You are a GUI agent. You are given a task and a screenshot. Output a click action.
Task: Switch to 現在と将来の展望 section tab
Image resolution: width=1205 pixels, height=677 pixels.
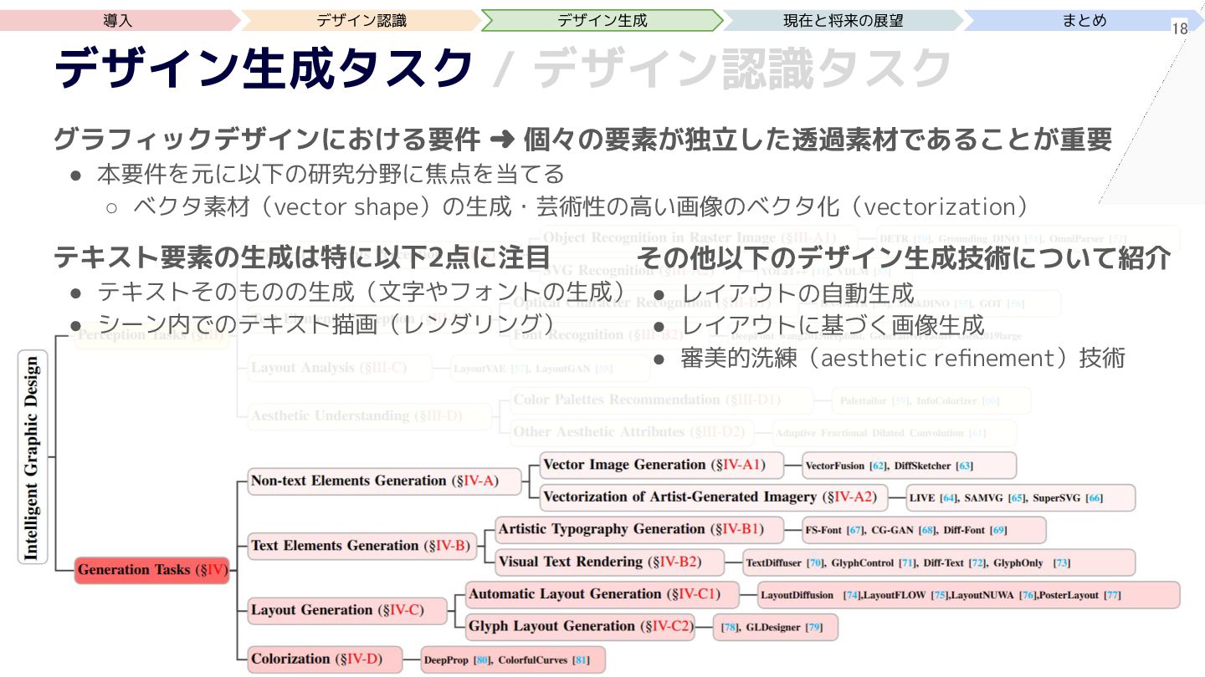pyautogui.click(x=843, y=21)
